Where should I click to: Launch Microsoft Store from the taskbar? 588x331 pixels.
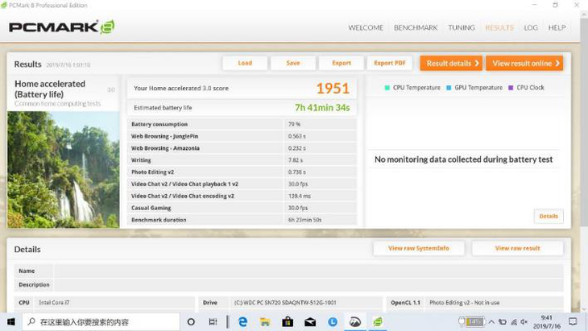tap(288, 322)
